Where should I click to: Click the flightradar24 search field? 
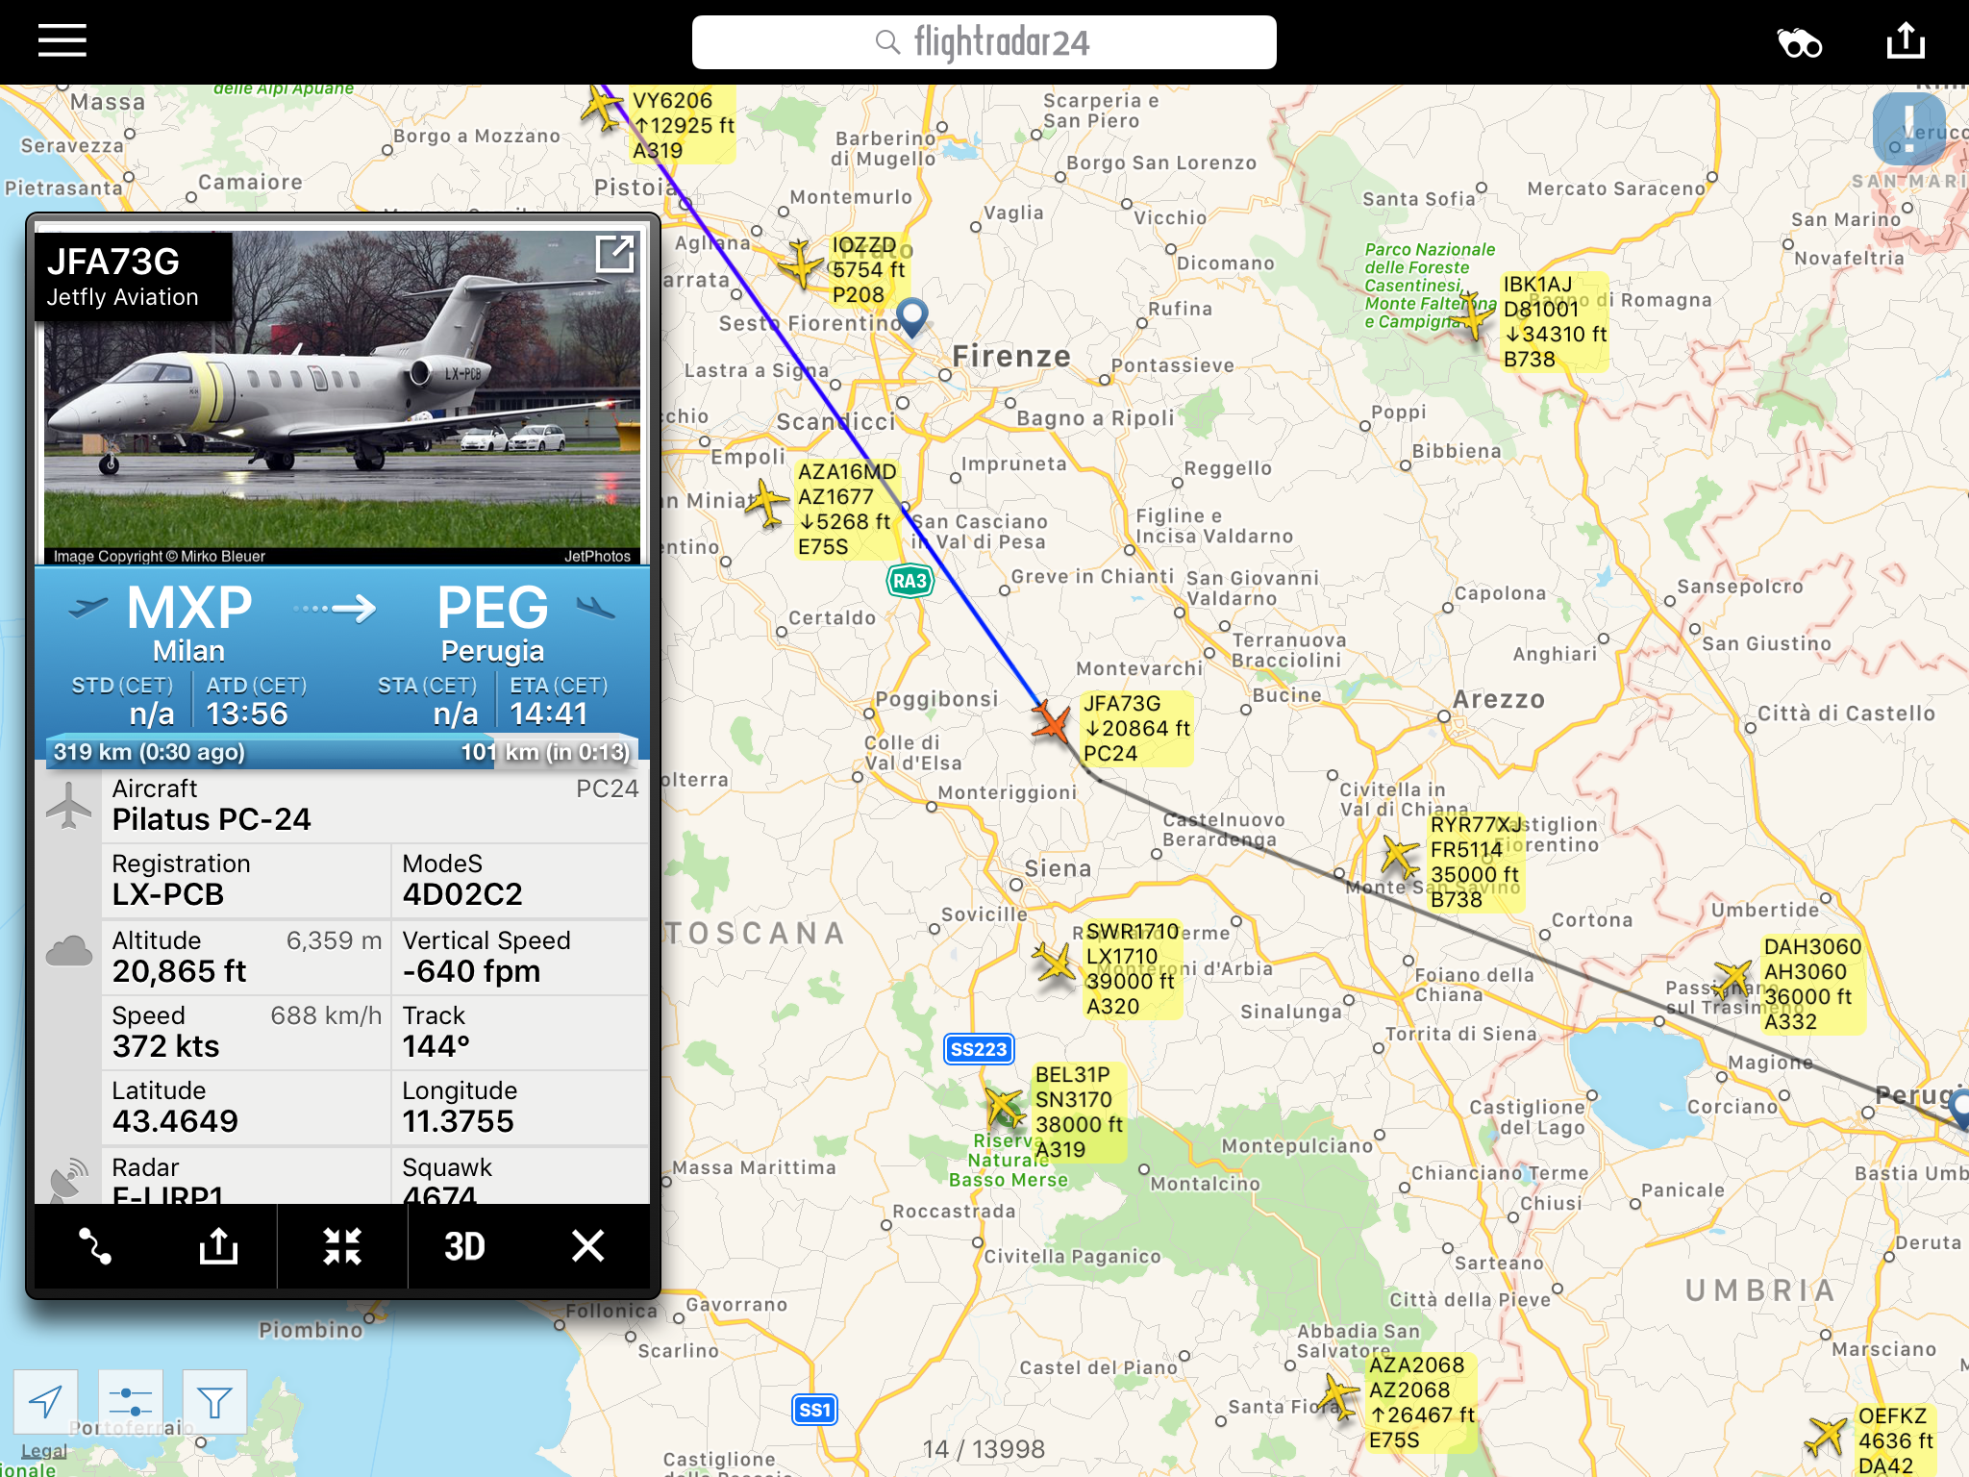click(x=984, y=42)
